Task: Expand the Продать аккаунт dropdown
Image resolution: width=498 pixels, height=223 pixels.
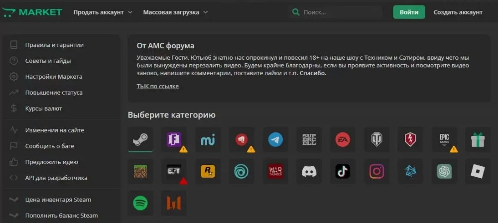Action: click(x=103, y=12)
